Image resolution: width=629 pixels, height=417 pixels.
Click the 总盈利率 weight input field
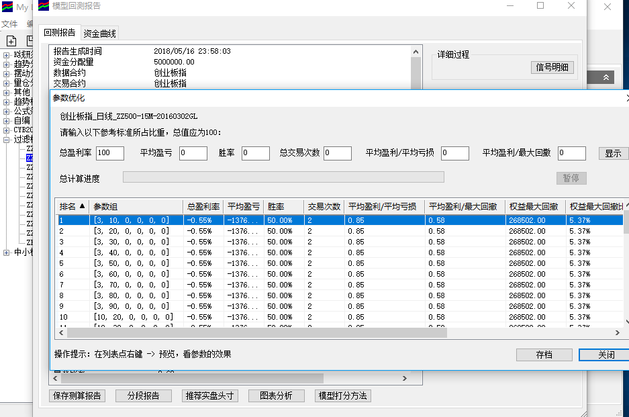[x=110, y=153]
